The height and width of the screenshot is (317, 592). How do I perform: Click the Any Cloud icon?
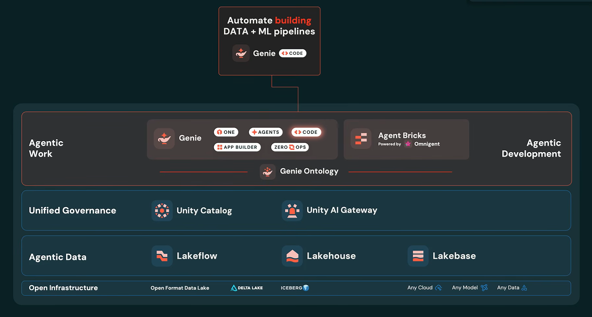tap(439, 288)
